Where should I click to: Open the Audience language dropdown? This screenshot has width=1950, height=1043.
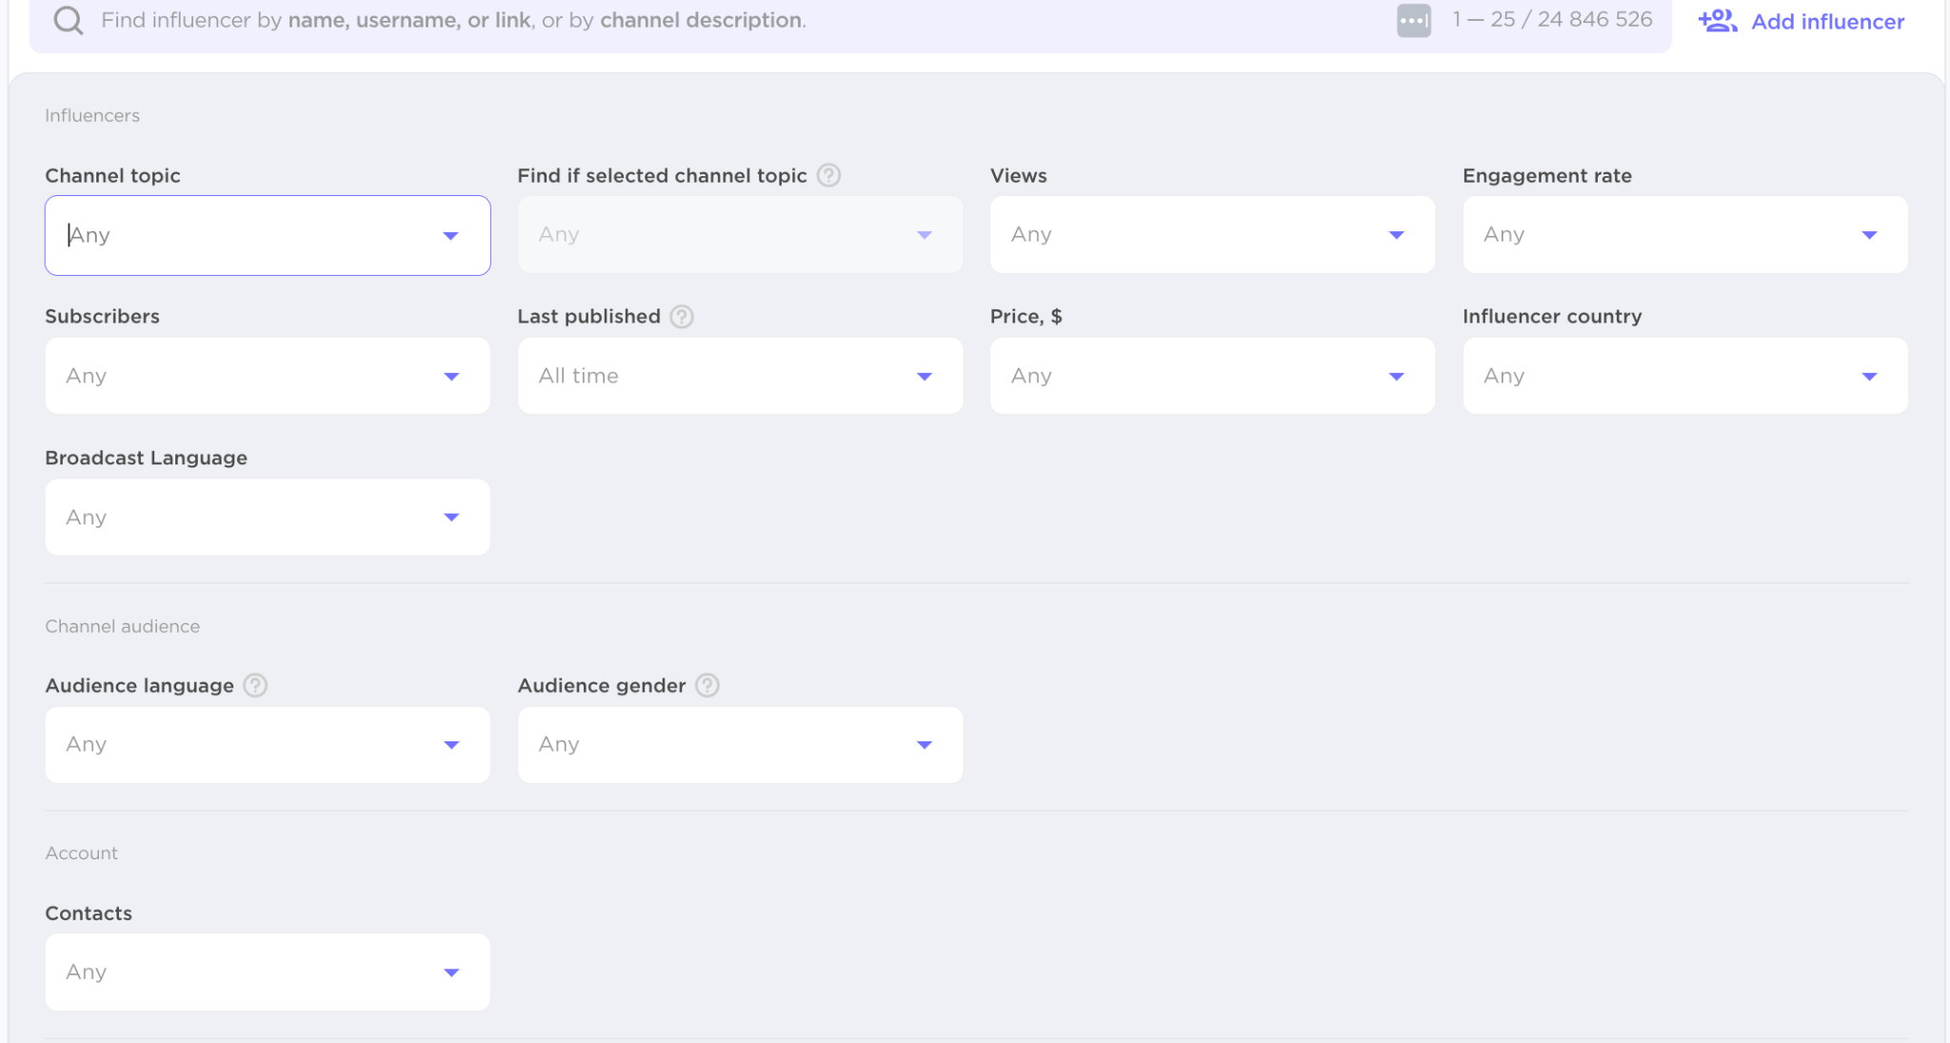[268, 744]
